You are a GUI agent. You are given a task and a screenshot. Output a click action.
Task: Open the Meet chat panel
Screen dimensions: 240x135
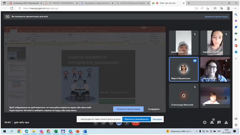pyautogui.click(x=219, y=122)
